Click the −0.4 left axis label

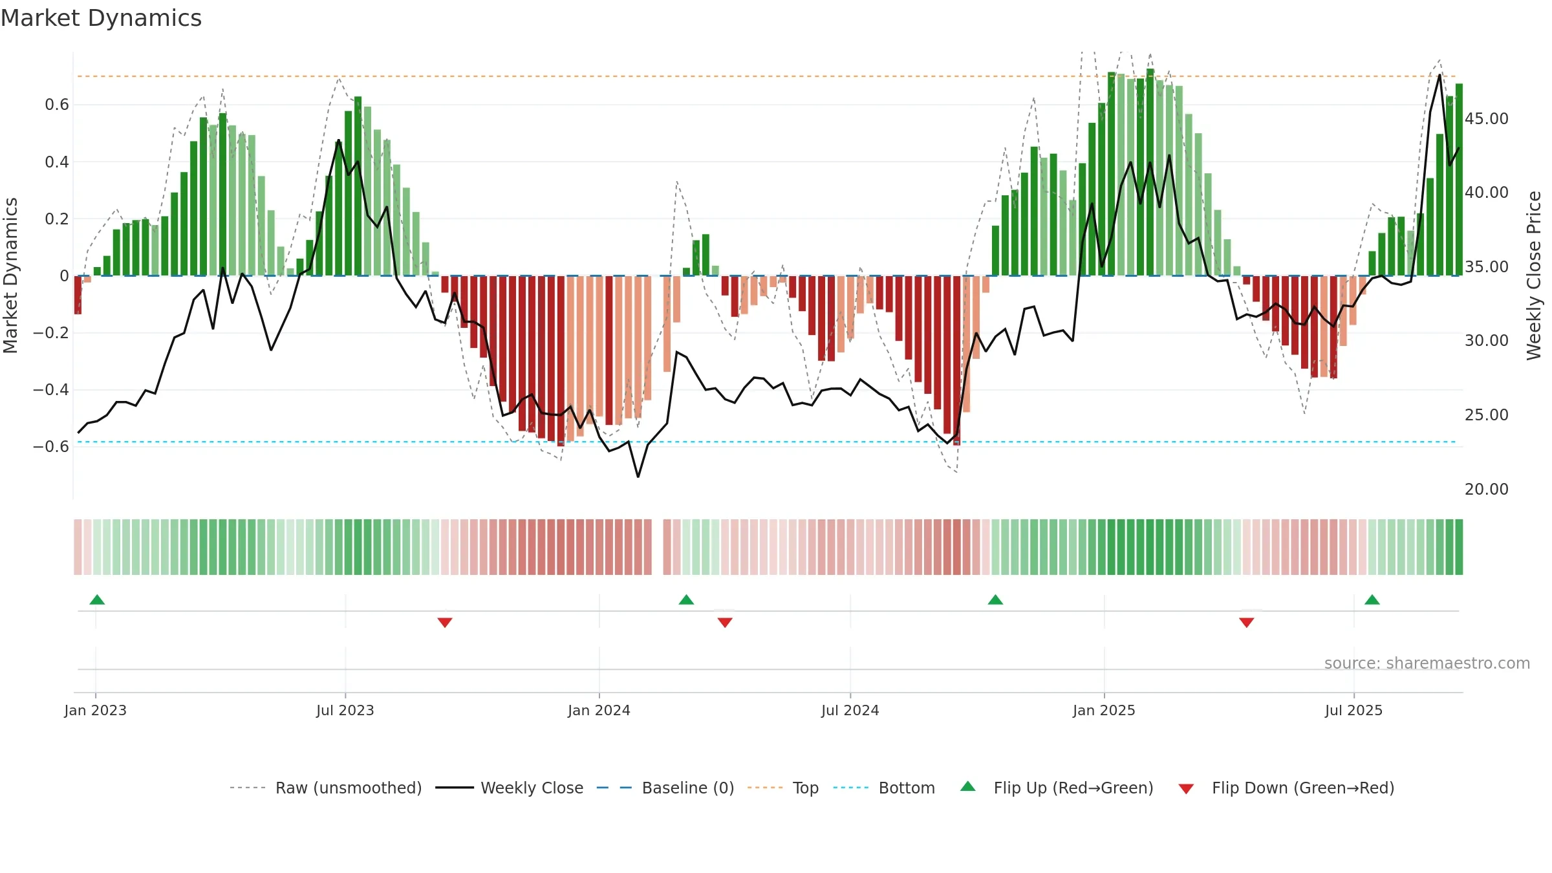51,390
